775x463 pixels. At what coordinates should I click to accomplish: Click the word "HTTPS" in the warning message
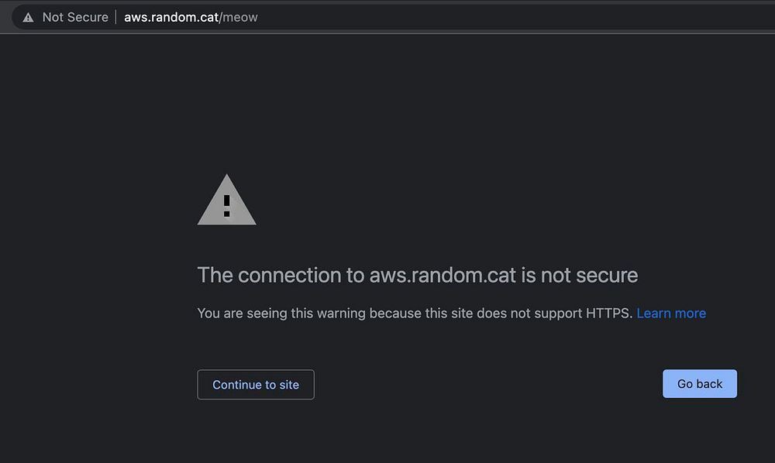609,314
